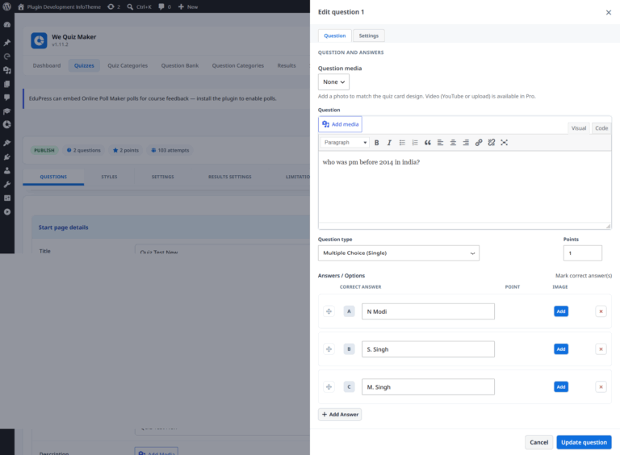Switch to the Question tab

click(334, 35)
